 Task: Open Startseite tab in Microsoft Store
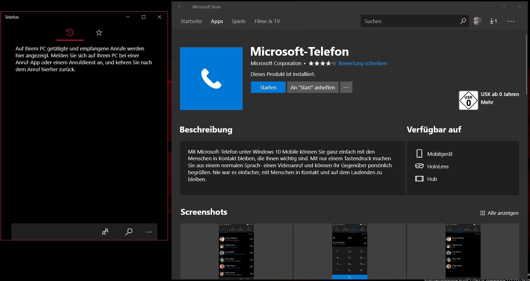191,21
